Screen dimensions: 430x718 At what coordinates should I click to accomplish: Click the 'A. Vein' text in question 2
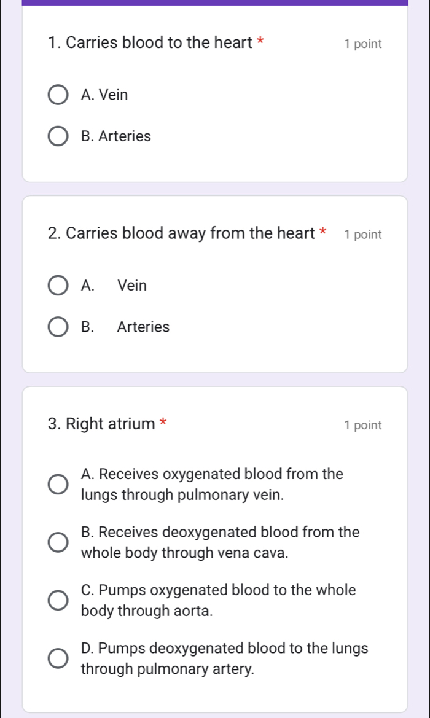tap(114, 286)
